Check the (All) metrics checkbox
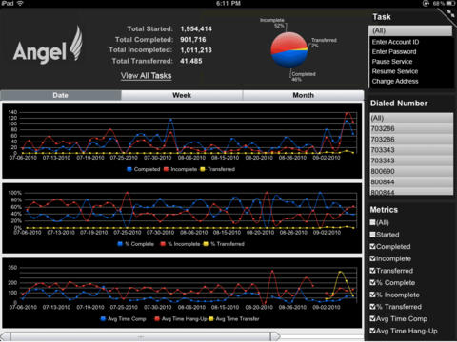457x342 pixels. point(373,222)
